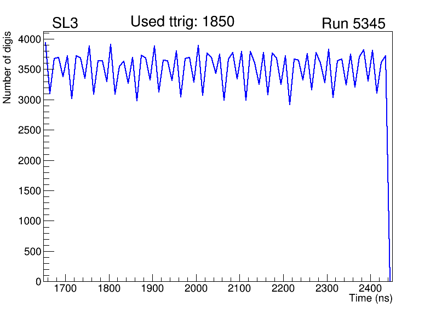Click the 'Time (ns)' x-axis title
Viewport: 436px width, 313px height.
click(x=371, y=299)
